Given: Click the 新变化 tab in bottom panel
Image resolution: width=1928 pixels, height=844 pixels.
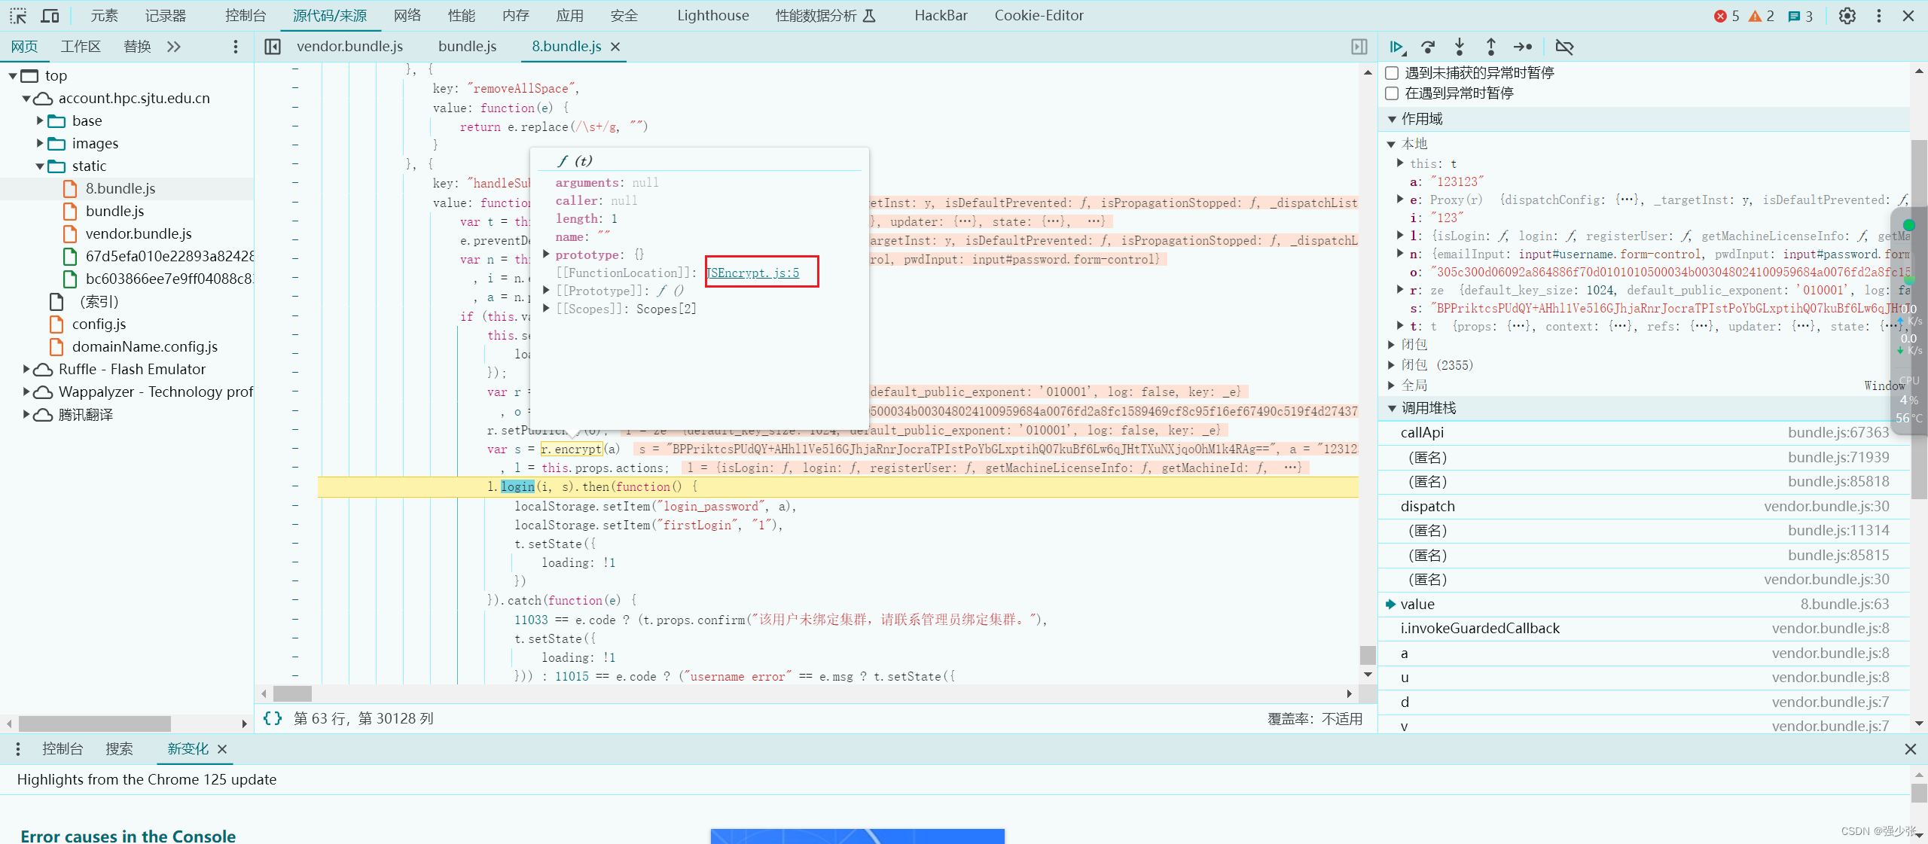Looking at the screenshot, I should click(186, 748).
